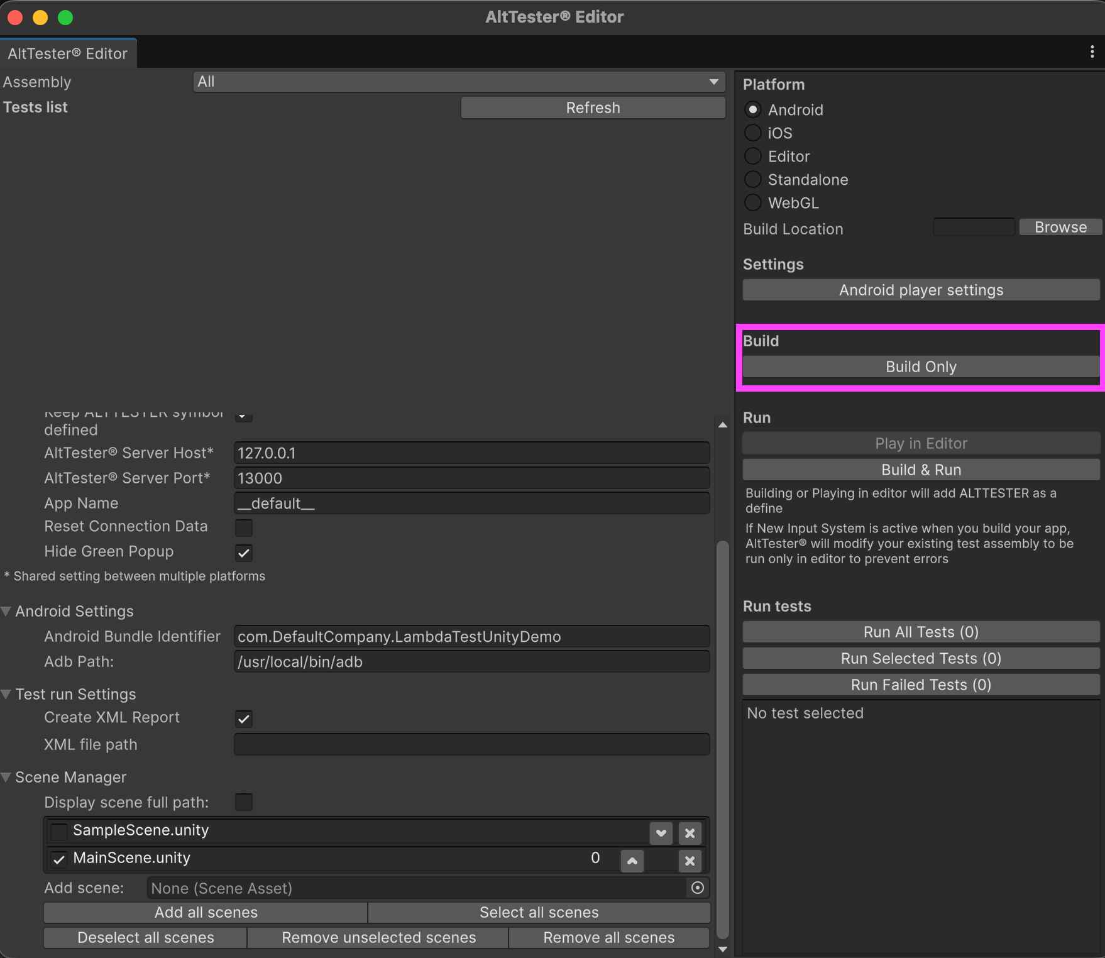Remove SampleScene.unity from the scene list

click(690, 833)
